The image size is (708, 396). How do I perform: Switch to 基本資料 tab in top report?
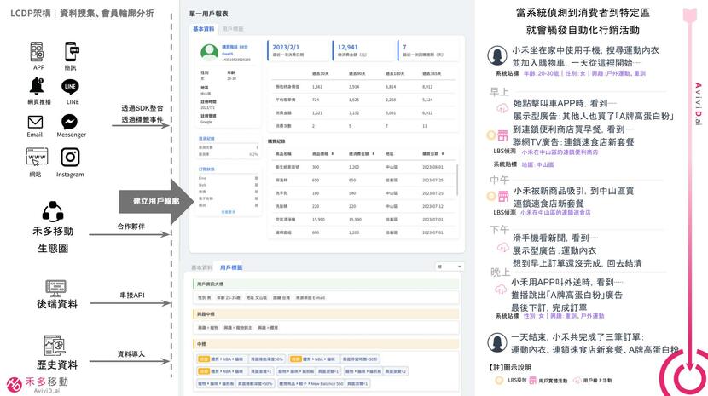click(205, 28)
